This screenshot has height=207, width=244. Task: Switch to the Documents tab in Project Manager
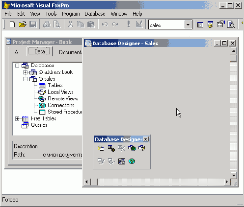coord(71,52)
